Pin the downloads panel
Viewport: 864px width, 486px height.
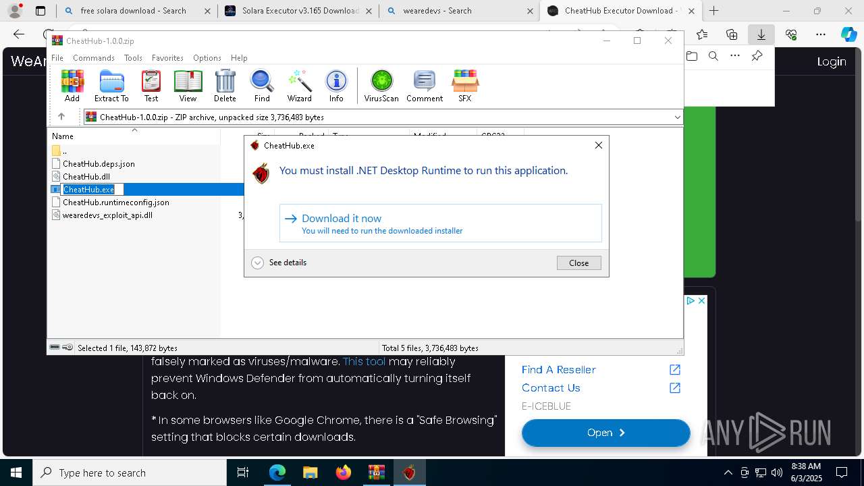[757, 56]
